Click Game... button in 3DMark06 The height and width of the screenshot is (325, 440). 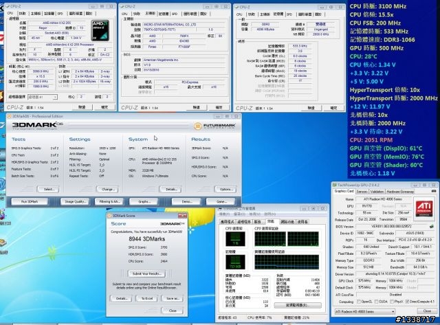click(x=221, y=201)
